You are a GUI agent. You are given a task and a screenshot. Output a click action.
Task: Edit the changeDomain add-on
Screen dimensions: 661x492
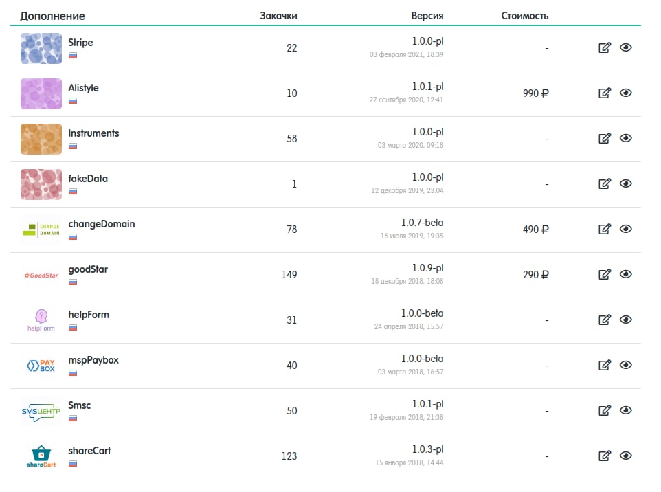click(x=605, y=229)
